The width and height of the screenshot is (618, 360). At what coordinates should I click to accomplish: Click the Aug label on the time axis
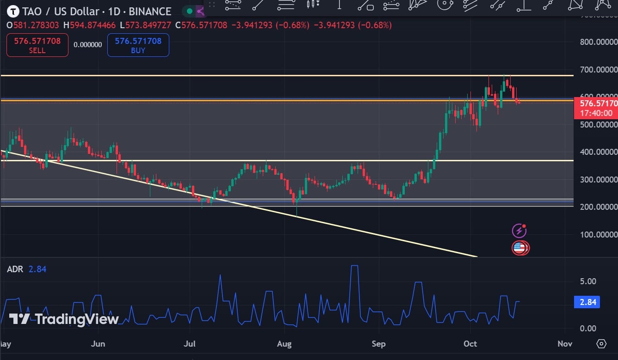click(x=284, y=344)
